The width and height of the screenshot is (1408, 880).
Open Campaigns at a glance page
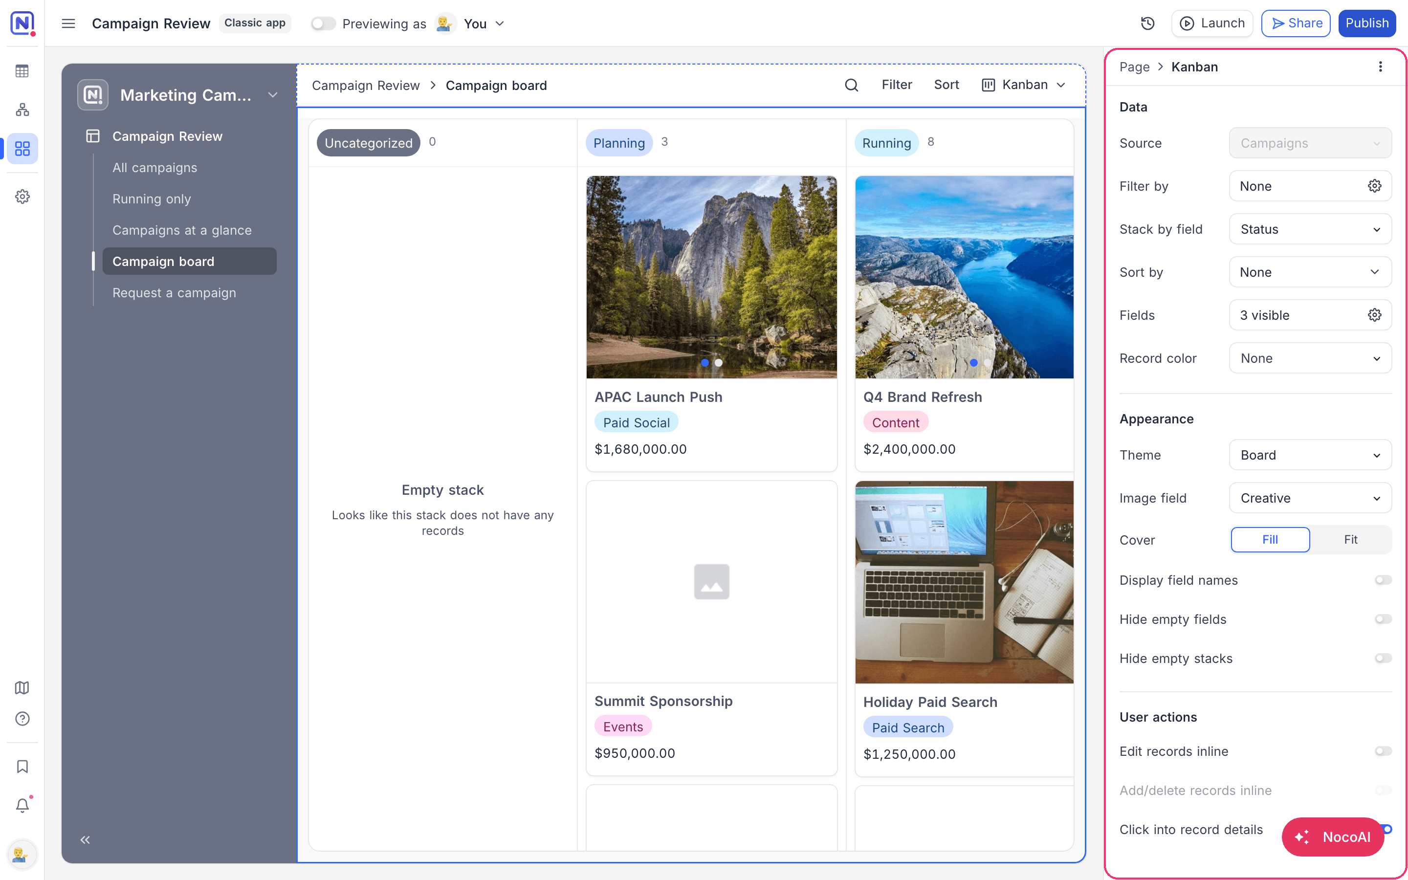[181, 230]
